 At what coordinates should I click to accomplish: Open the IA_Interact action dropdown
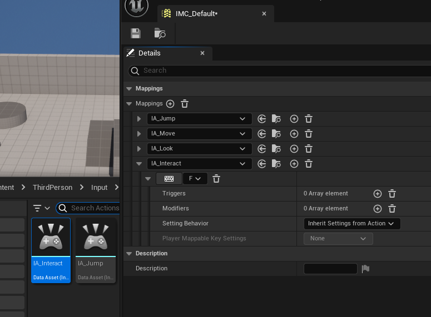tap(200, 164)
